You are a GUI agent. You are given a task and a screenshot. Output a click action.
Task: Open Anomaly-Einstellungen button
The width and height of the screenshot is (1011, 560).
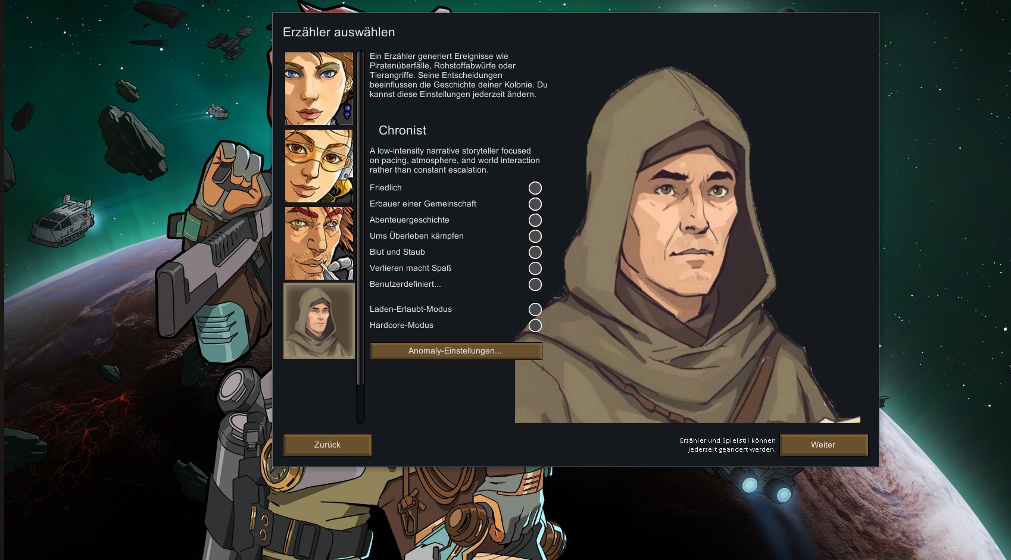[455, 351]
